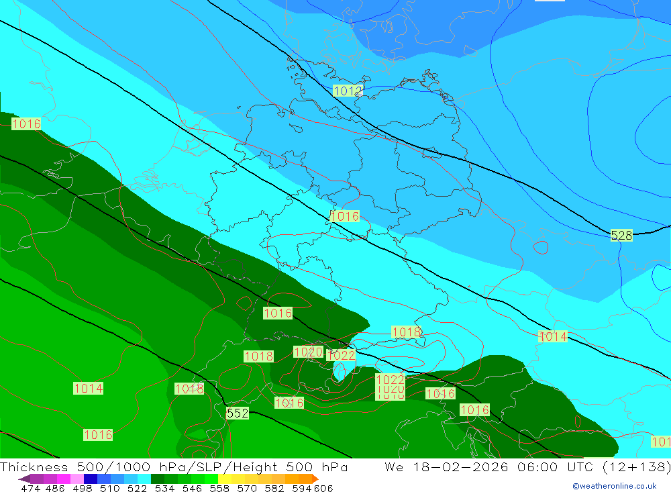Click the light pink legend swatch
Screen dimensions: 671x492
pyautogui.click(x=77, y=479)
